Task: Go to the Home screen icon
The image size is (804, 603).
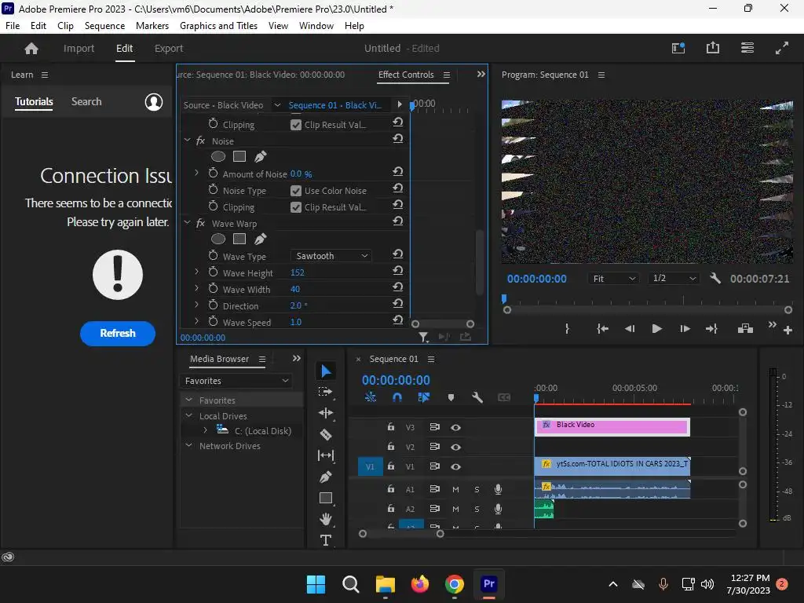Action: (x=31, y=48)
